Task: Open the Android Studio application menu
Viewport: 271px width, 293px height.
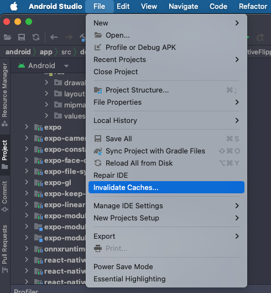Action: click(x=55, y=6)
